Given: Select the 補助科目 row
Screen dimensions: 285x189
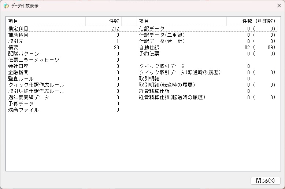Looking at the screenshot, I should (x=18, y=35).
